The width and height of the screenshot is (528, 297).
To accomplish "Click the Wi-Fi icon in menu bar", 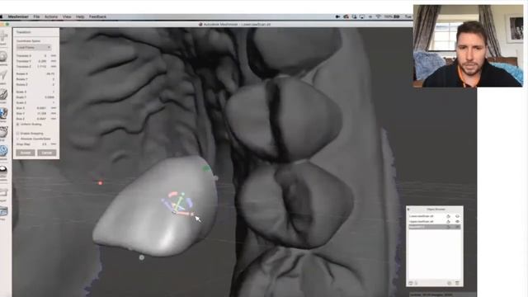I will point(378,16).
